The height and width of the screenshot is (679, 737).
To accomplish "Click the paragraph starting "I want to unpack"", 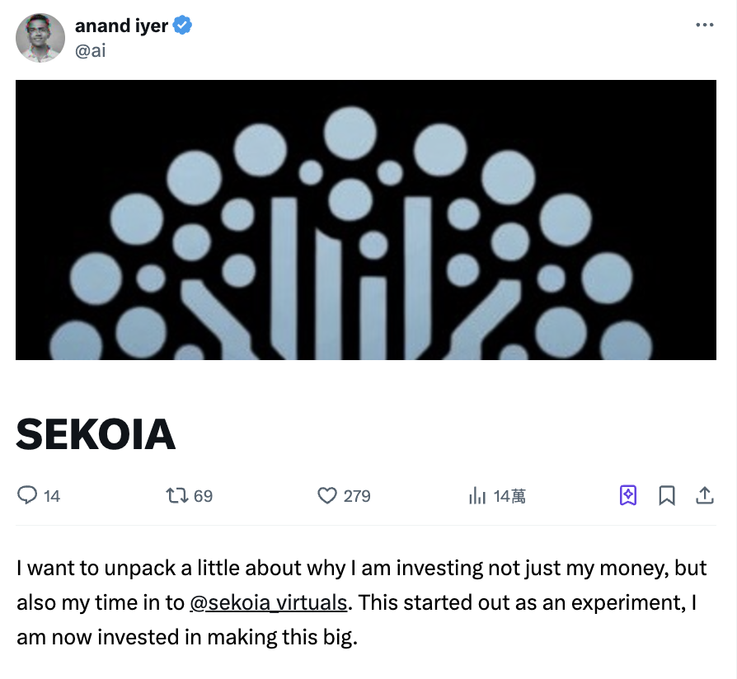I will [361, 602].
